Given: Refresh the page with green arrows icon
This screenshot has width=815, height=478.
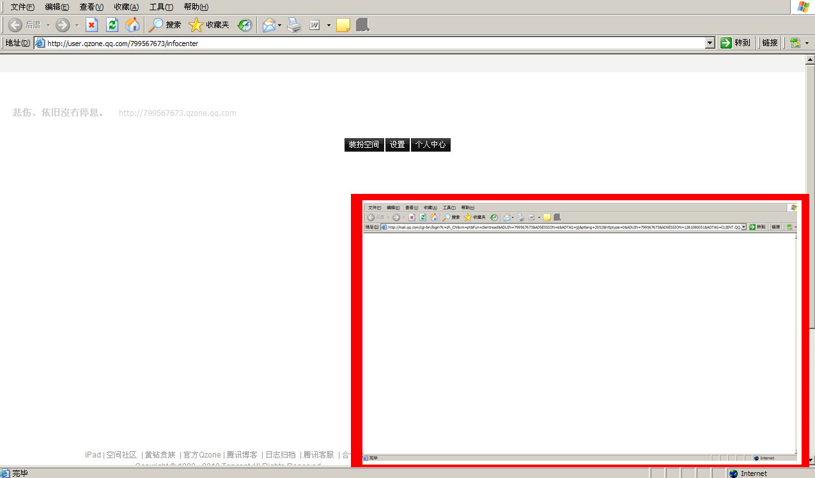Looking at the screenshot, I should click(x=113, y=25).
